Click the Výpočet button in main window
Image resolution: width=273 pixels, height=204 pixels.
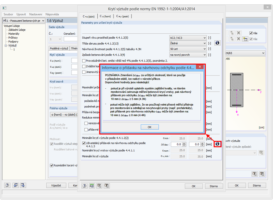click(56, 185)
